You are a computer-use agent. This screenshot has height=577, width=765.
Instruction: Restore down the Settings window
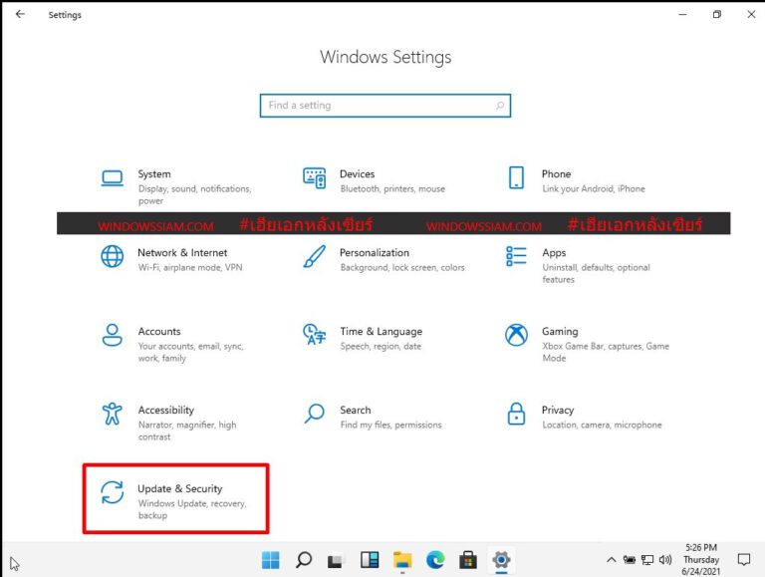(717, 14)
